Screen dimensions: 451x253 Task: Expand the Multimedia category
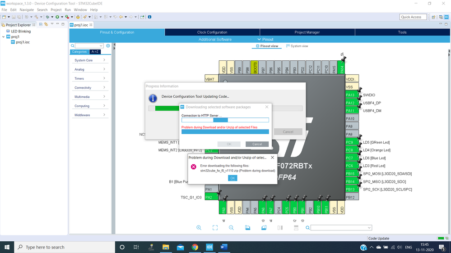pyautogui.click(x=90, y=97)
